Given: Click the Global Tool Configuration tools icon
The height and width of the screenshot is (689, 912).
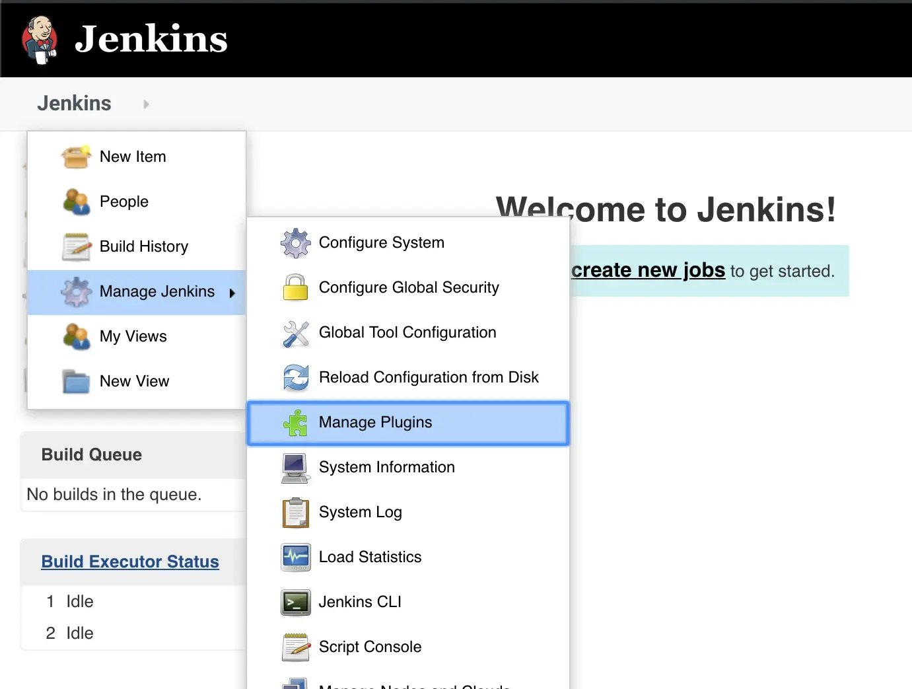Looking at the screenshot, I should [295, 334].
